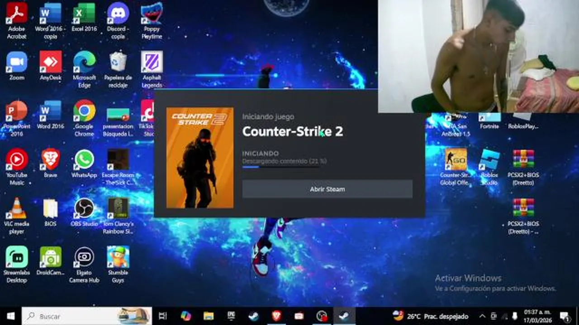Click the Fortnite desktop shortcut label
The image size is (579, 325).
[x=489, y=126]
